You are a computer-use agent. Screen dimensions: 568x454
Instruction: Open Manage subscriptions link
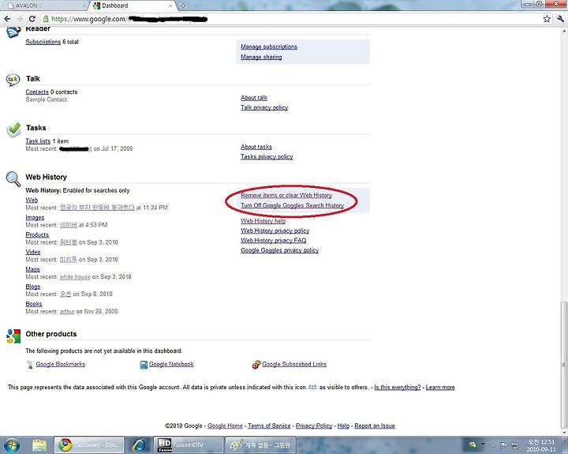[269, 47]
